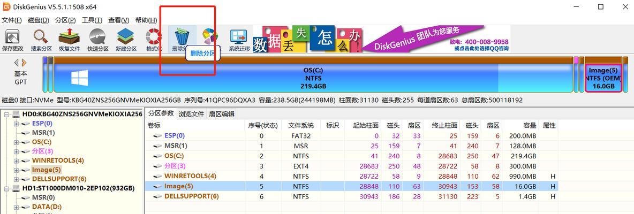
Task: Click drive icon beside Image(5) table row
Action: pos(158,186)
